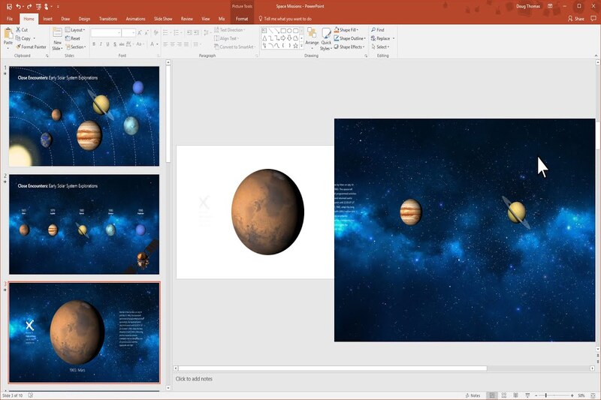Toggle Bold formatting
Viewport: 601px width, 400px height.
click(x=95, y=44)
